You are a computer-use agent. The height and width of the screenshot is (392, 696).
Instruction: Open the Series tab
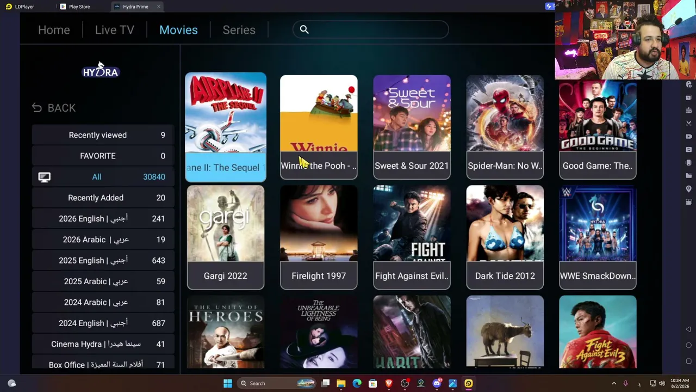click(x=239, y=30)
